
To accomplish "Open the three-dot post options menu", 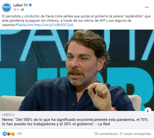I will 147,7.
